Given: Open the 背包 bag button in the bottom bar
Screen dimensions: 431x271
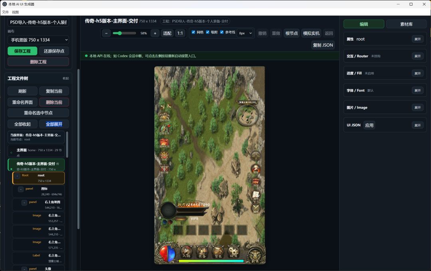Looking at the screenshot, I should 218,252.
